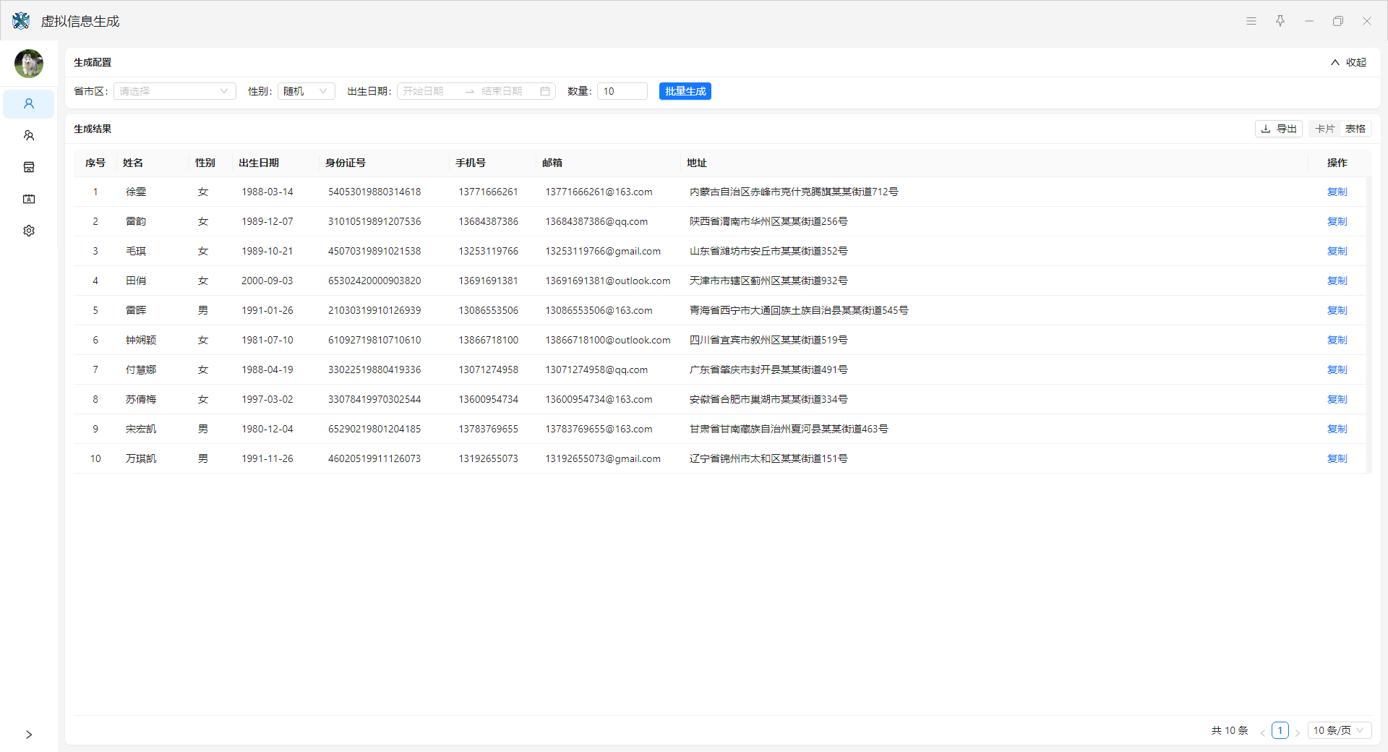Open the calendar icon in date range

click(x=545, y=91)
